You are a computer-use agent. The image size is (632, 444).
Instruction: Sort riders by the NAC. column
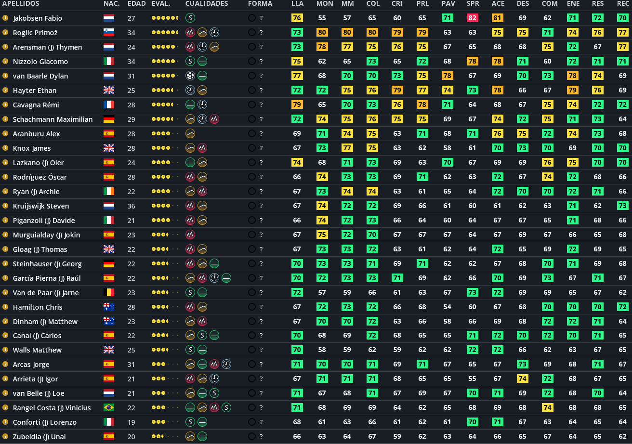pos(111,4)
